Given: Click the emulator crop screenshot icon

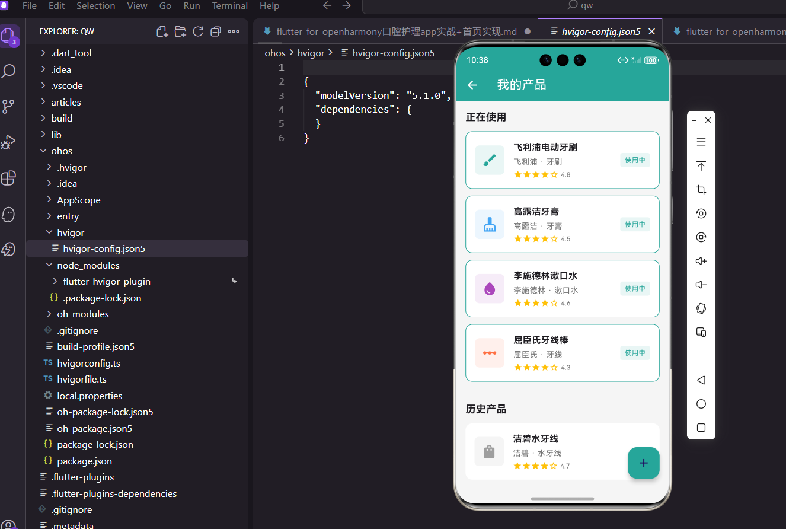Looking at the screenshot, I should (x=701, y=190).
